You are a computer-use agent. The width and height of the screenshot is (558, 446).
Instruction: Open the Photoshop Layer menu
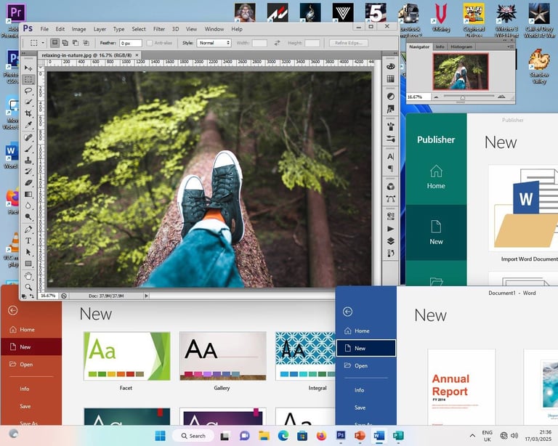click(x=100, y=29)
